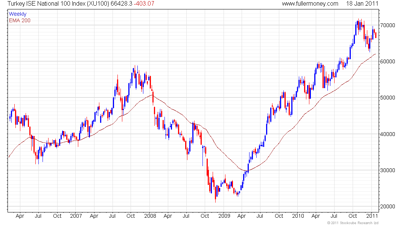Screen dimensions: 414x226
Task: Click the 50000 price axis label
Action: click(388, 98)
